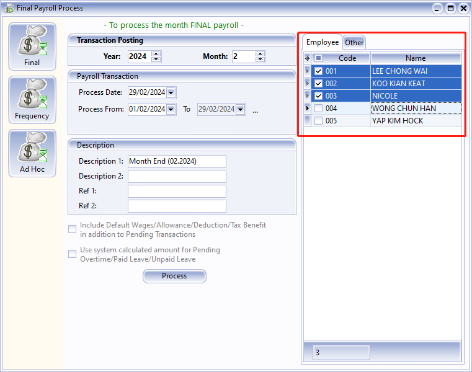
Task: Choose the Ad Hoc payroll money bag icon
Action: (x=32, y=153)
